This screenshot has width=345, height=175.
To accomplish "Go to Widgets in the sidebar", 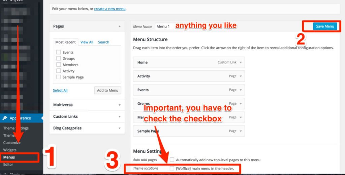I will 10,150.
